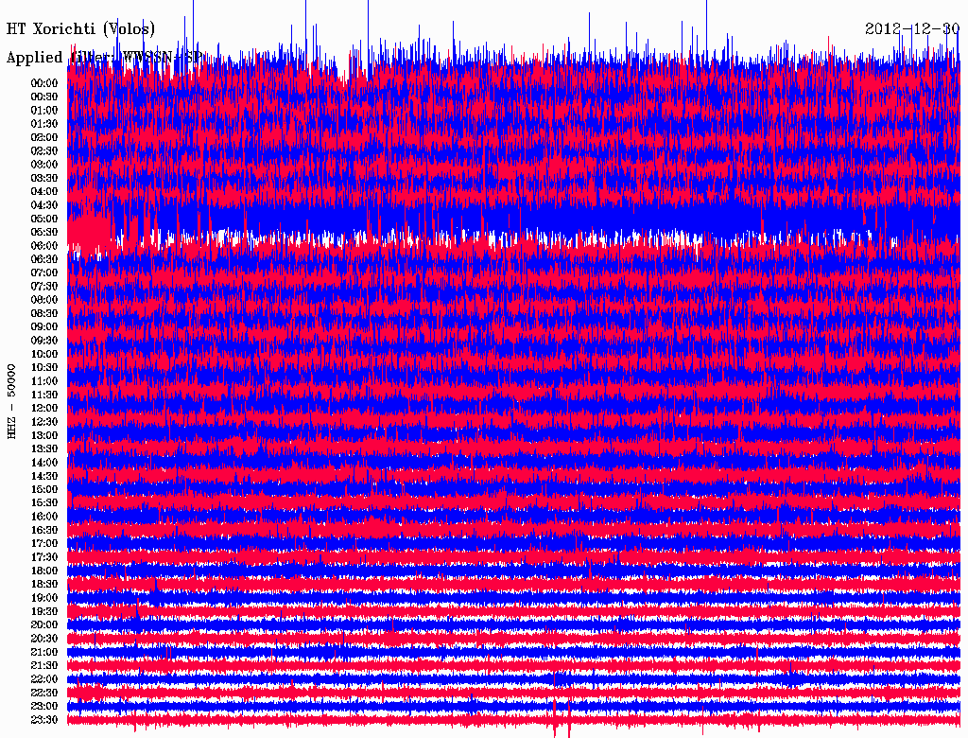Select the 03:30 time label

tap(44, 178)
